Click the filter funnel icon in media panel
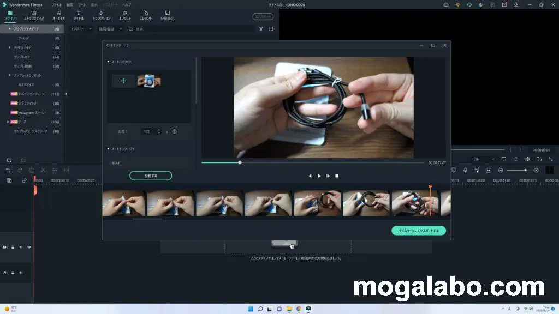 (x=261, y=29)
